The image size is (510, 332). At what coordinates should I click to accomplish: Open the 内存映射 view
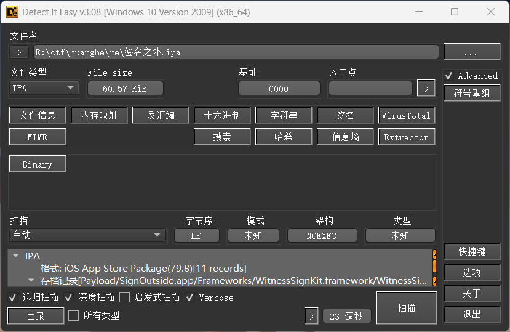click(99, 115)
